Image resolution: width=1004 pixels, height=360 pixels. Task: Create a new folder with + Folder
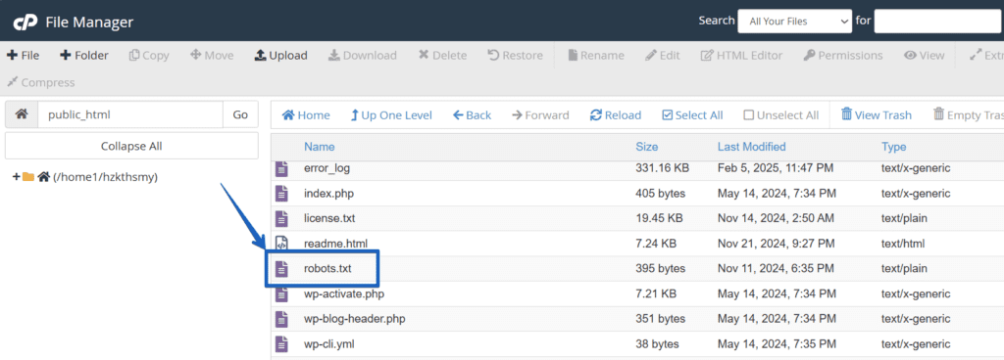(x=84, y=56)
